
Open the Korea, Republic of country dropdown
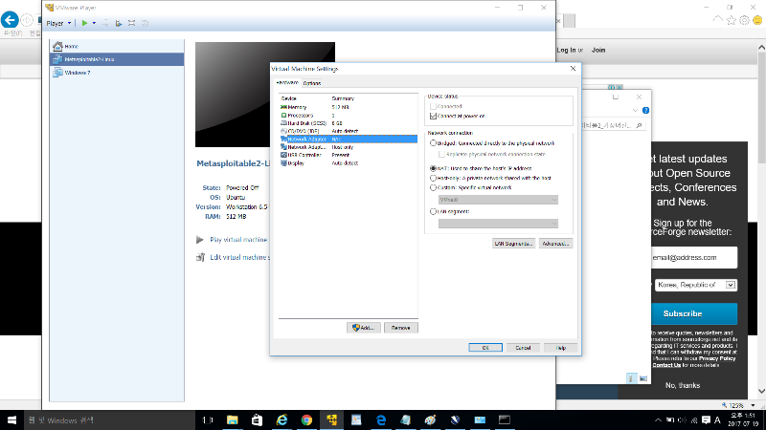coord(696,285)
